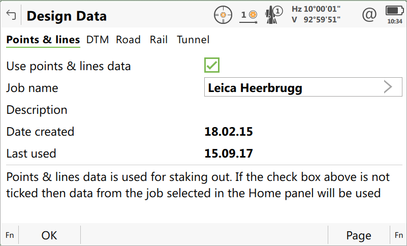Image resolution: width=407 pixels, height=246 pixels.
Task: Tap the right Fn key
Action: point(398,235)
